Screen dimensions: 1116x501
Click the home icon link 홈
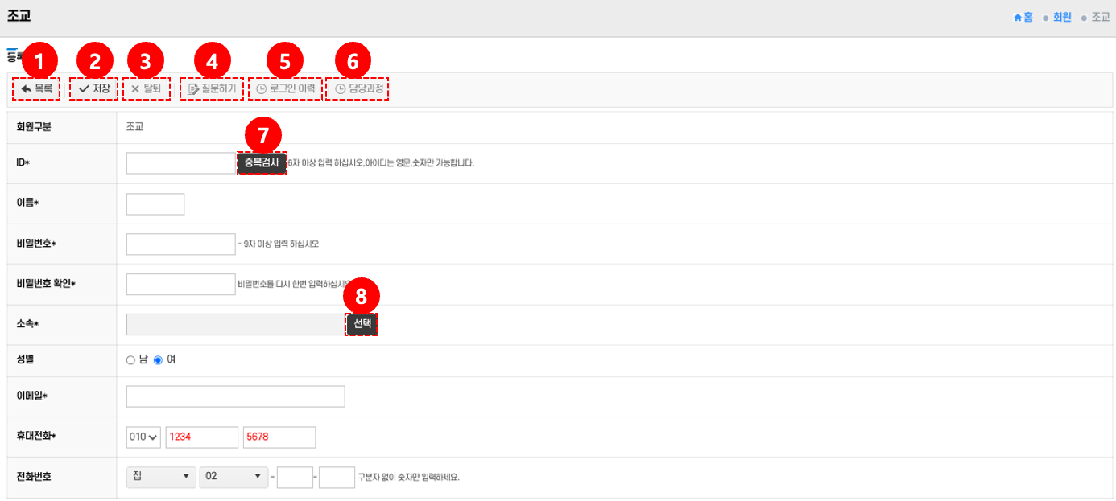coord(1023,17)
